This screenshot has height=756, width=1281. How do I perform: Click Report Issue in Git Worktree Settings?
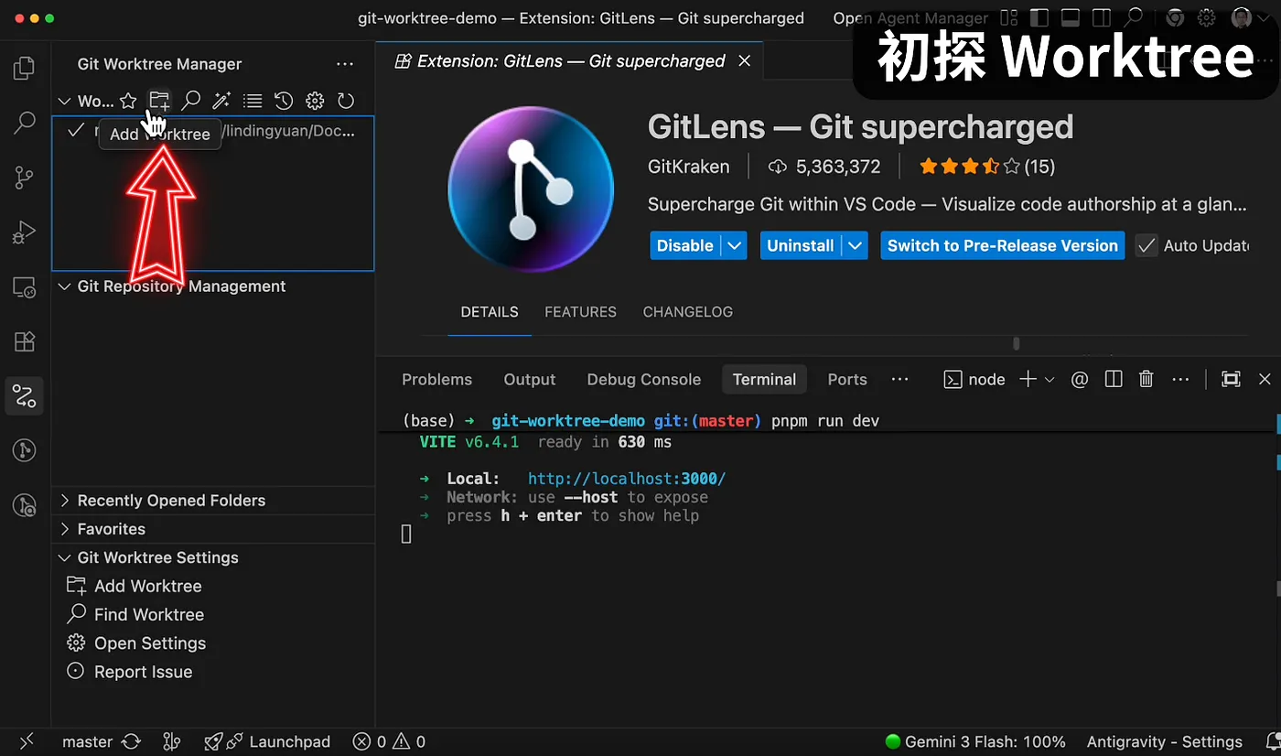point(143,672)
